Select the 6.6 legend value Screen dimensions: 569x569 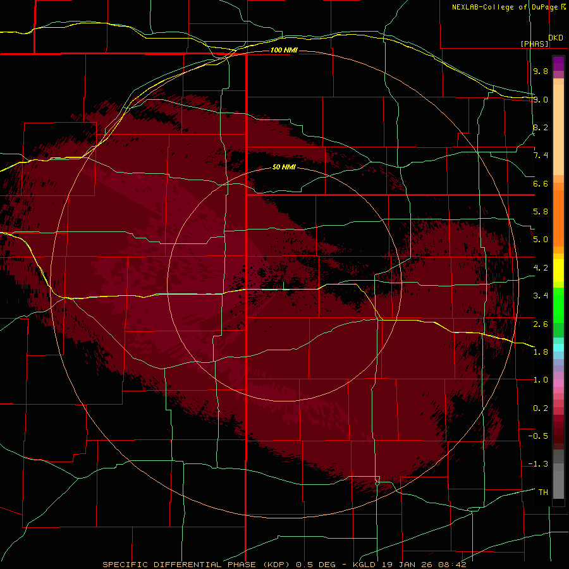[541, 183]
